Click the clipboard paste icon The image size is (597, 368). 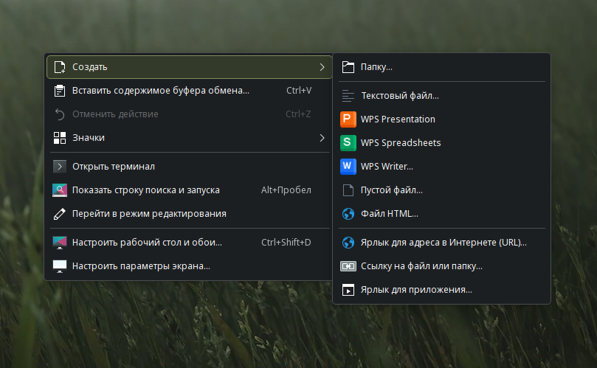(x=60, y=91)
